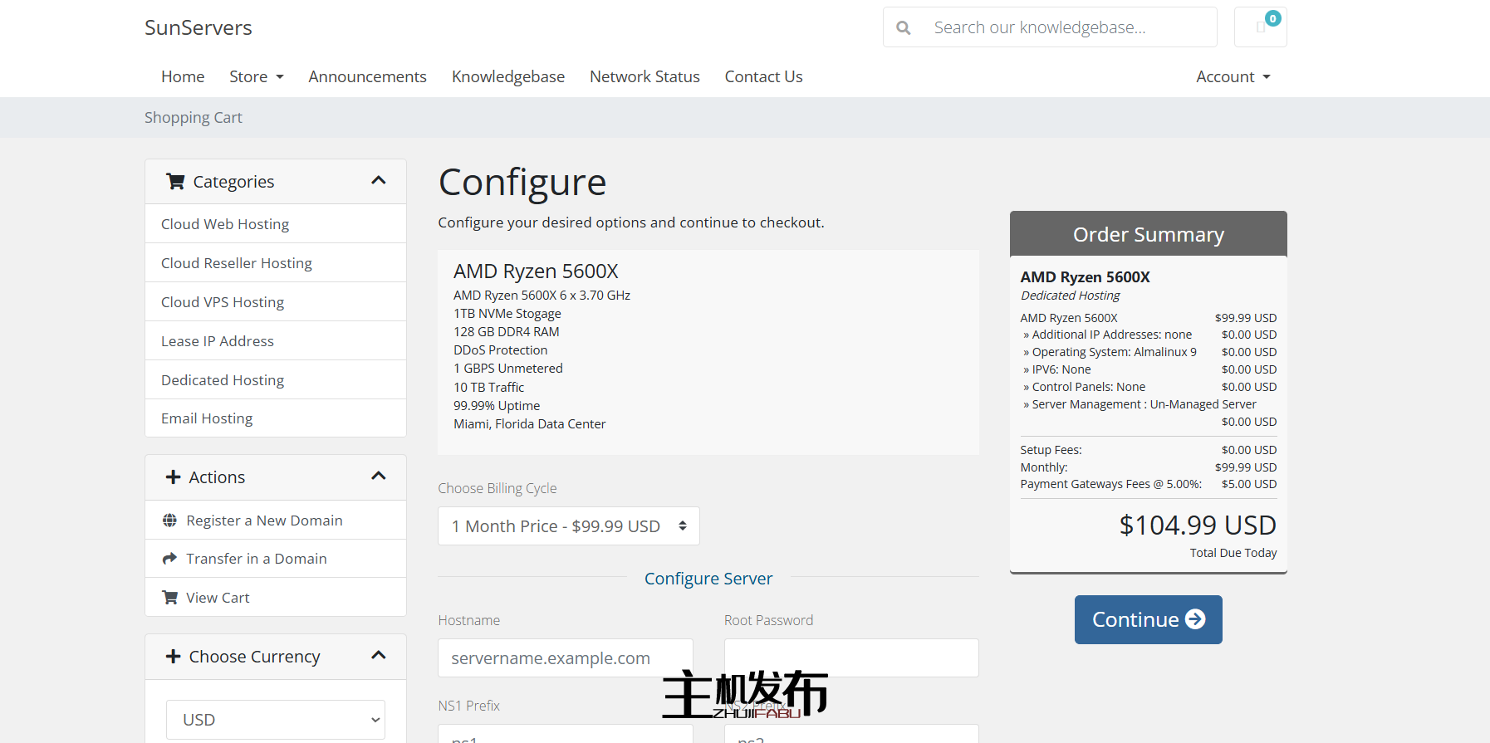Expand the Store menu
The width and height of the screenshot is (1490, 743).
[x=256, y=77]
